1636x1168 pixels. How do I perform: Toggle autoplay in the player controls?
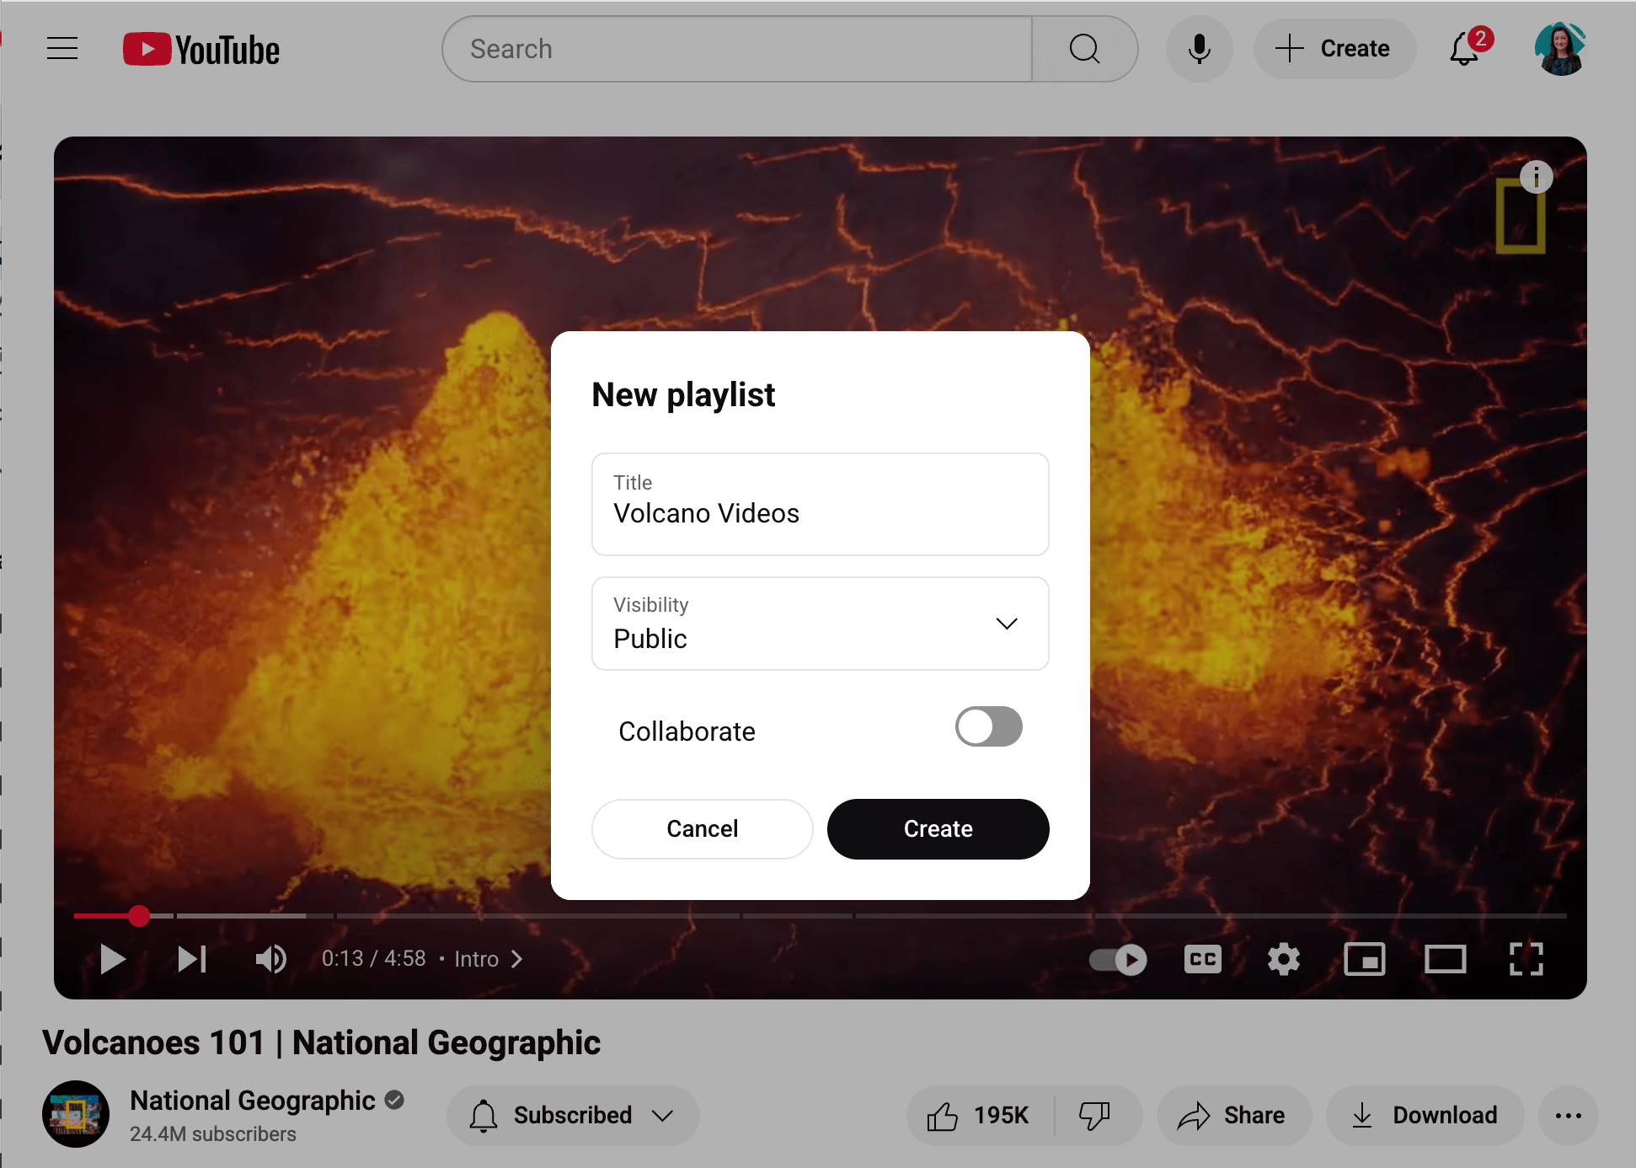pos(1115,958)
